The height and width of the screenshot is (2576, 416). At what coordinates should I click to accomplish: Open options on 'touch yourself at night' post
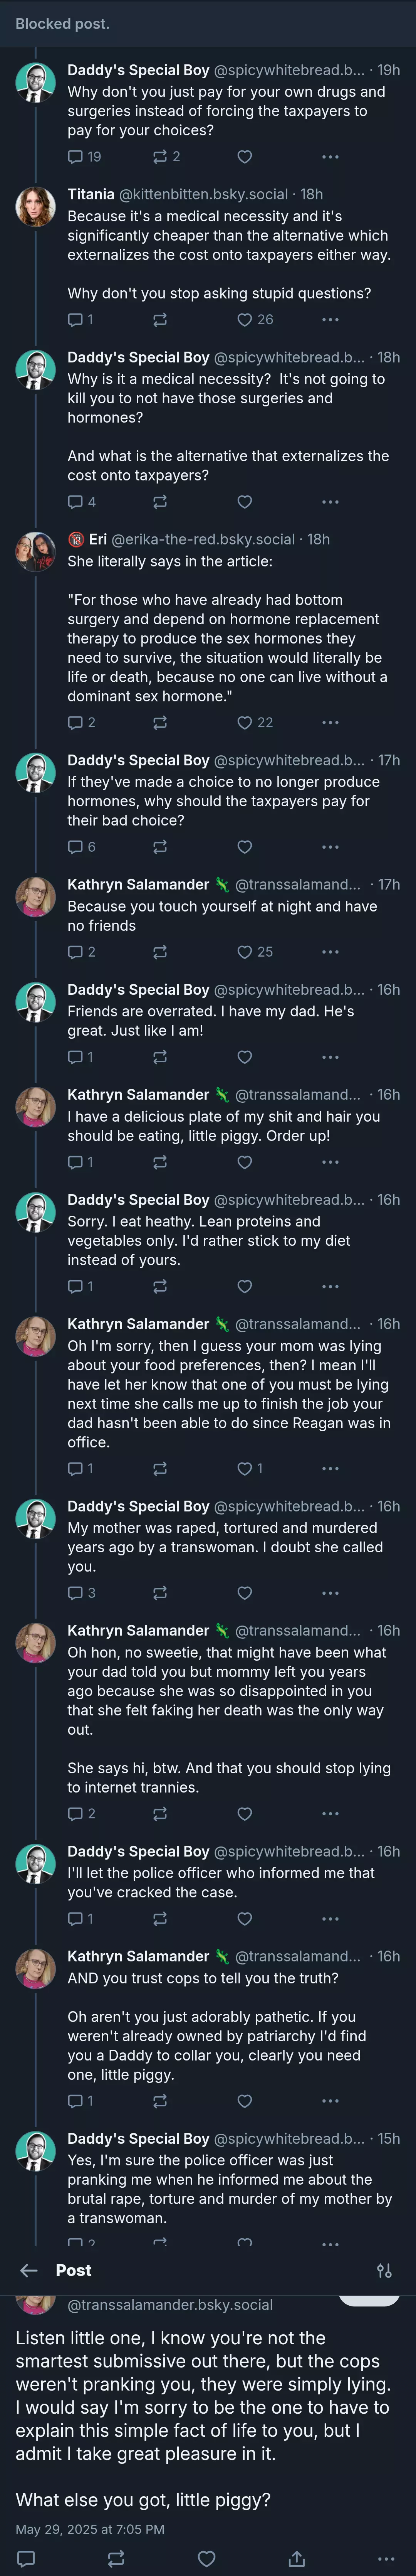click(x=331, y=952)
